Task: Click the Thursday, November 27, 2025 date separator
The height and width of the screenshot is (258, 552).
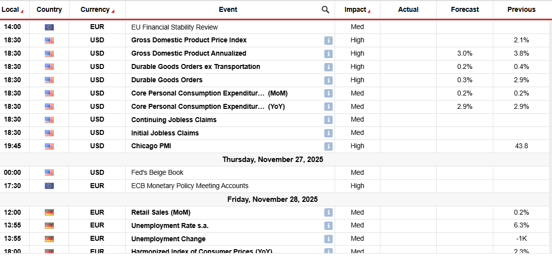Action: point(273,160)
